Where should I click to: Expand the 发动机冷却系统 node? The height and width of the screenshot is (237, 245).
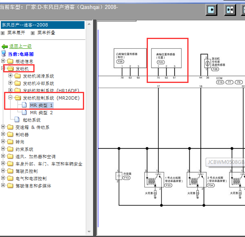(10, 83)
